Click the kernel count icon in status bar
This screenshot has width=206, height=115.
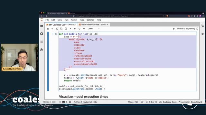point(70,102)
